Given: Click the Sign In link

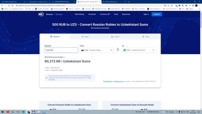Looking at the screenshot, I should (x=146, y=14).
